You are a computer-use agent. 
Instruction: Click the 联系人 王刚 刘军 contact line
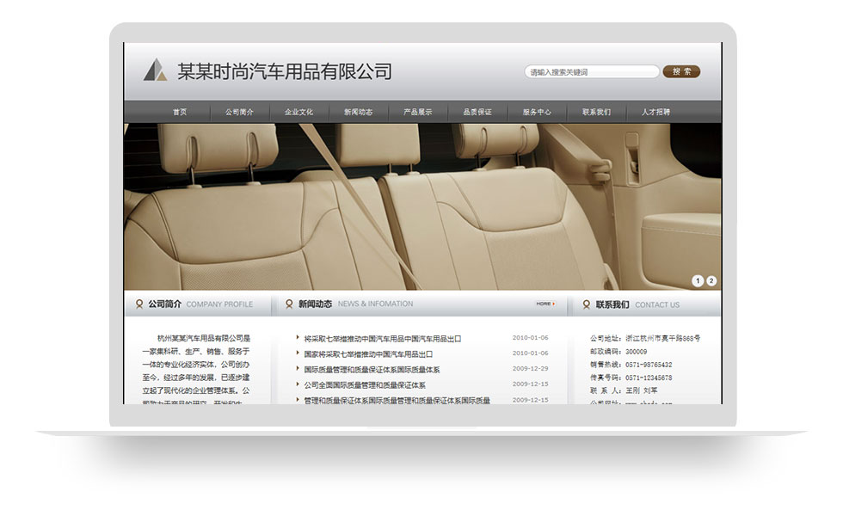coord(624,390)
